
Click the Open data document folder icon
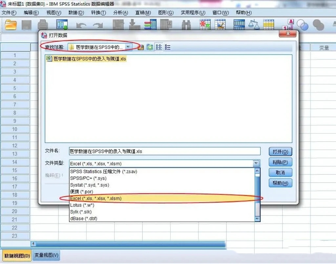(x=10, y=25)
